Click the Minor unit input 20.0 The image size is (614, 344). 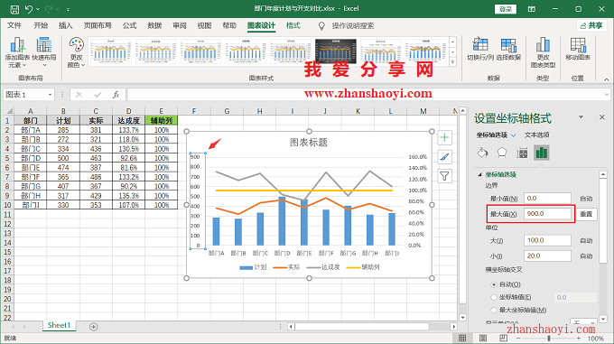click(x=547, y=256)
